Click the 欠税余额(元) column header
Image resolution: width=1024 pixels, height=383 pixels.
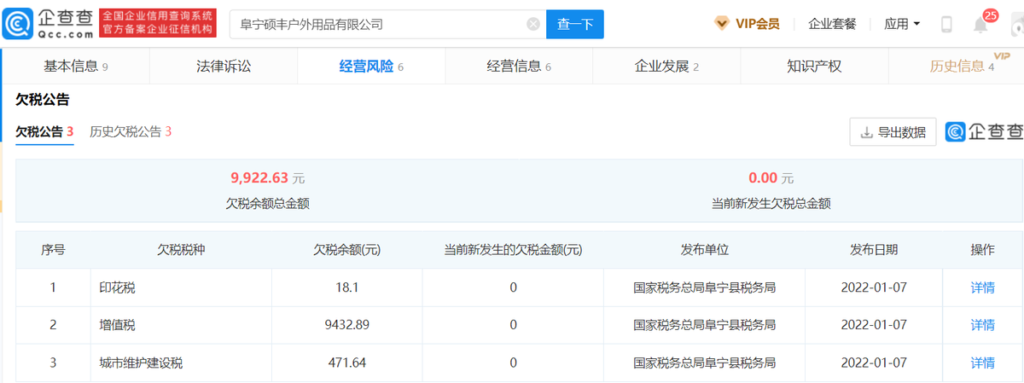(346, 250)
